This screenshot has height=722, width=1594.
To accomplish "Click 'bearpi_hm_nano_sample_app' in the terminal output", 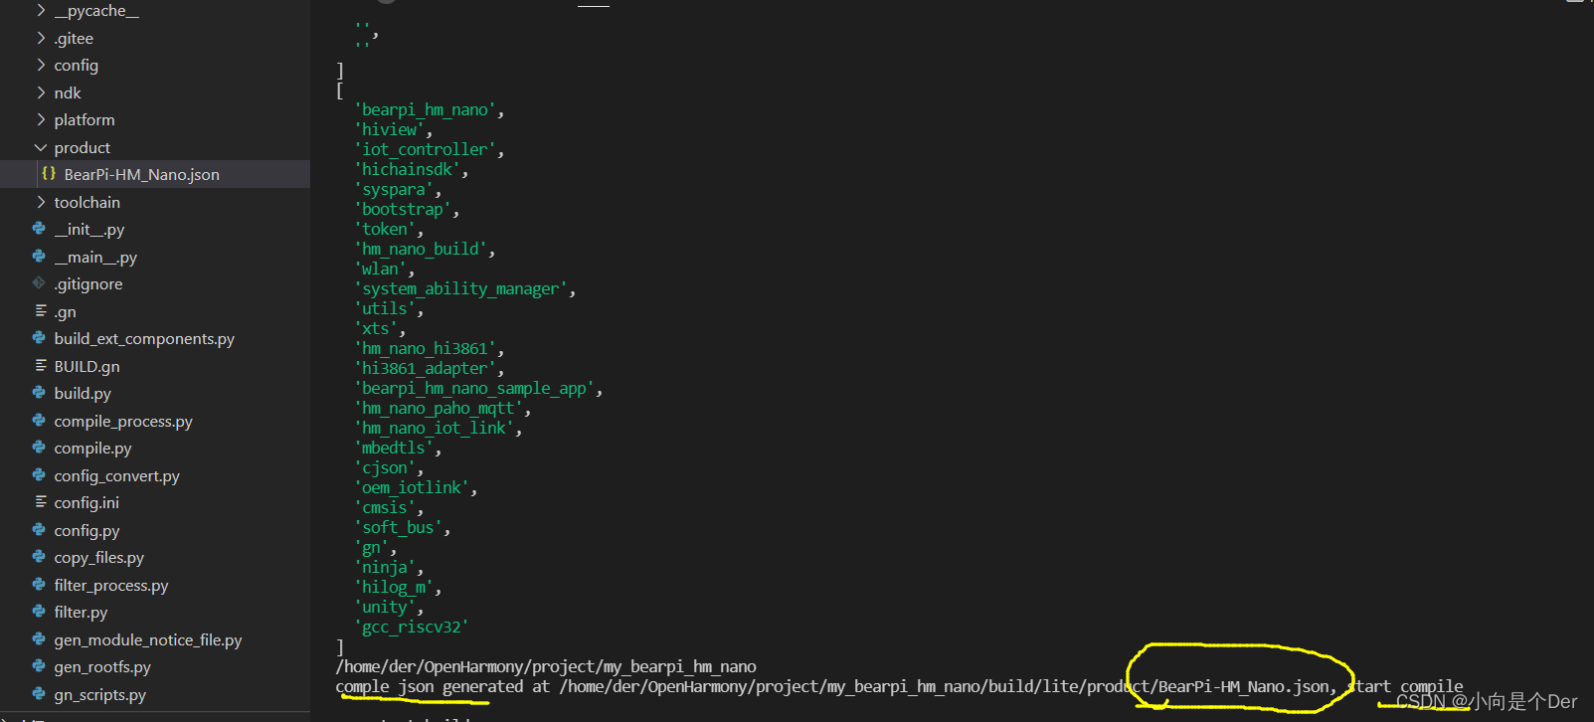I will (x=475, y=389).
